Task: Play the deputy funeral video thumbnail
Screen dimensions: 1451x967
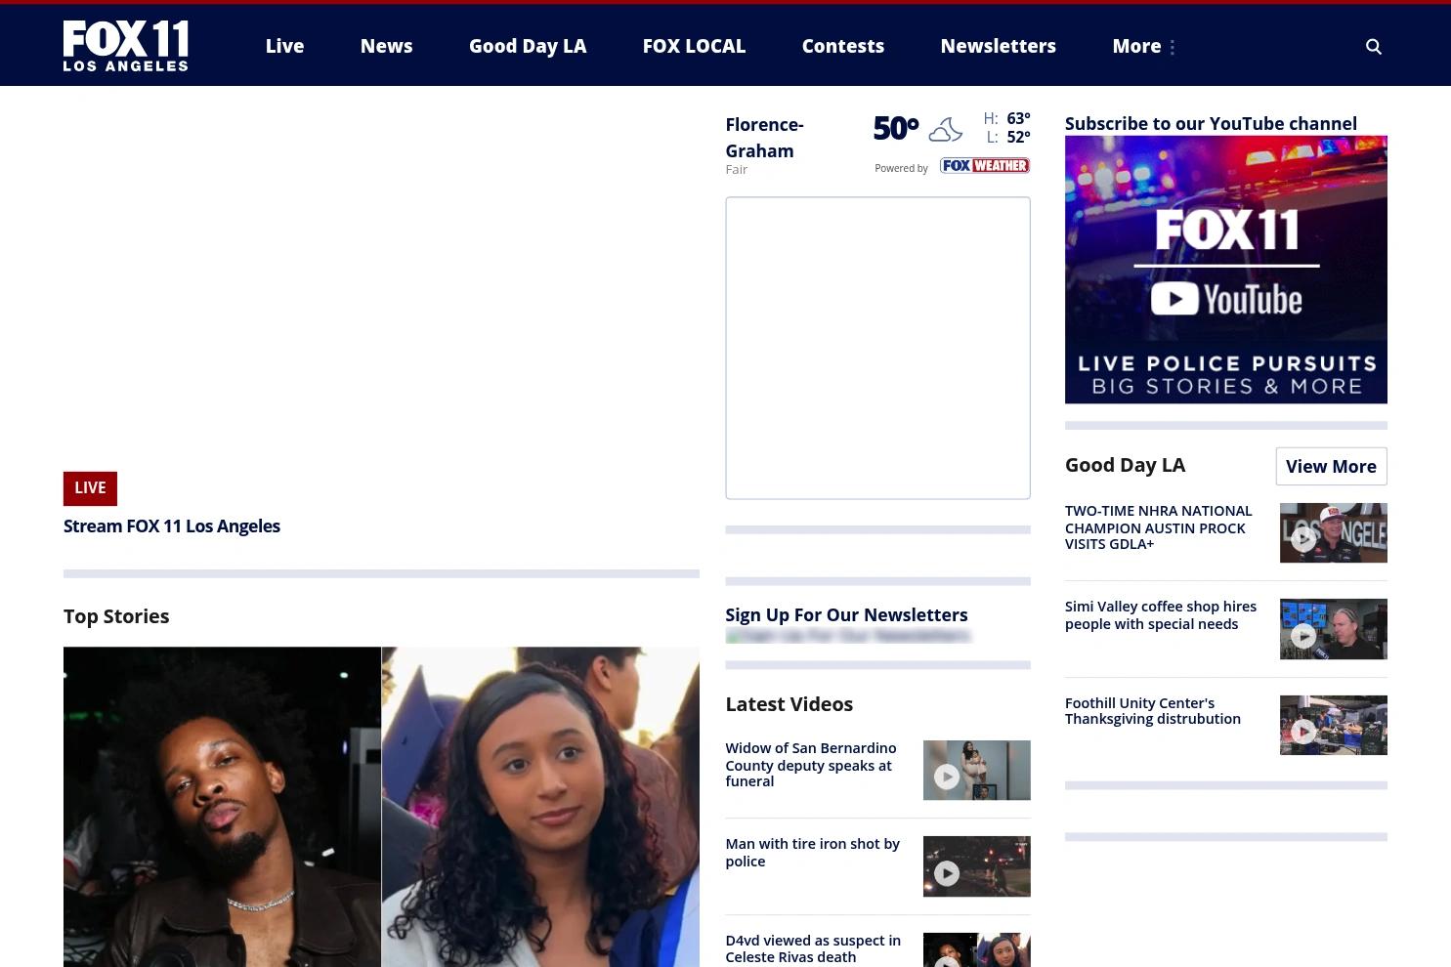Action: (x=976, y=770)
